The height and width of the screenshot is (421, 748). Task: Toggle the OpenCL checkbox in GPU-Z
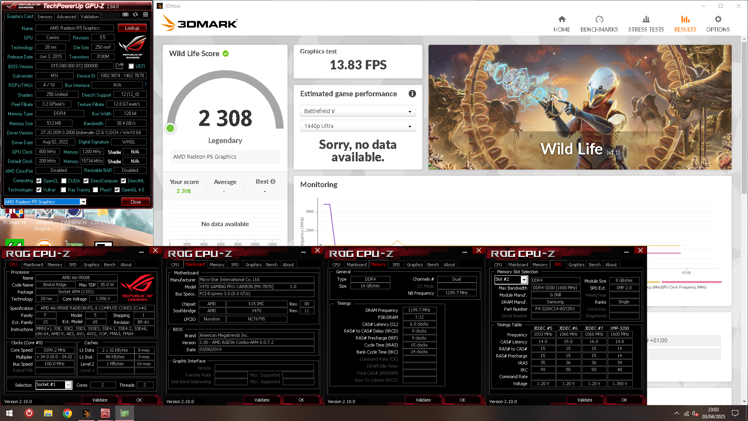tap(39, 181)
